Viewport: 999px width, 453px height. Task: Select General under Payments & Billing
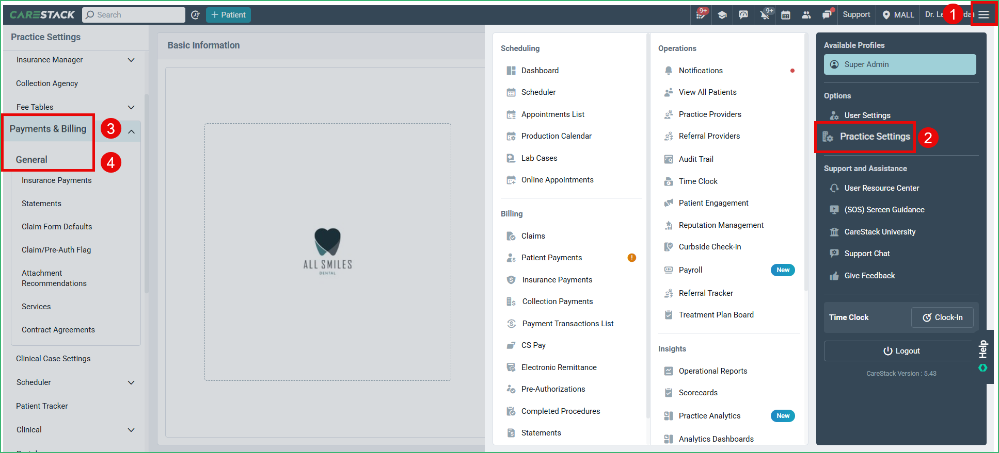(31, 160)
